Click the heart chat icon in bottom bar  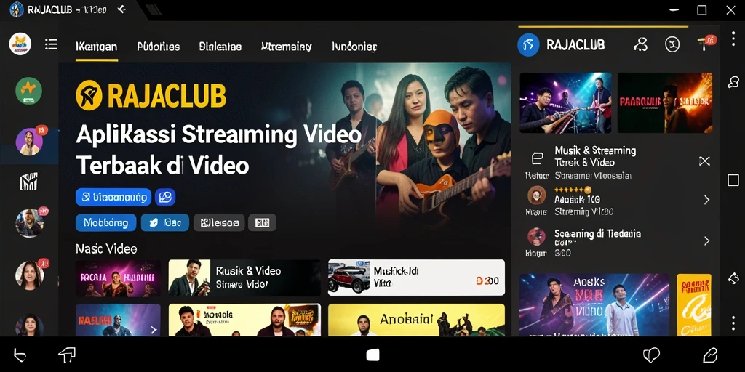651,355
